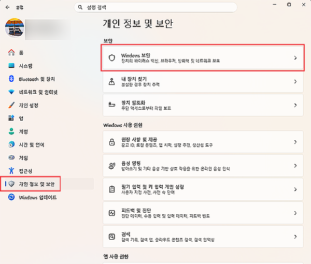Click the 계정 person icon
The image size is (311, 264).
11,131
